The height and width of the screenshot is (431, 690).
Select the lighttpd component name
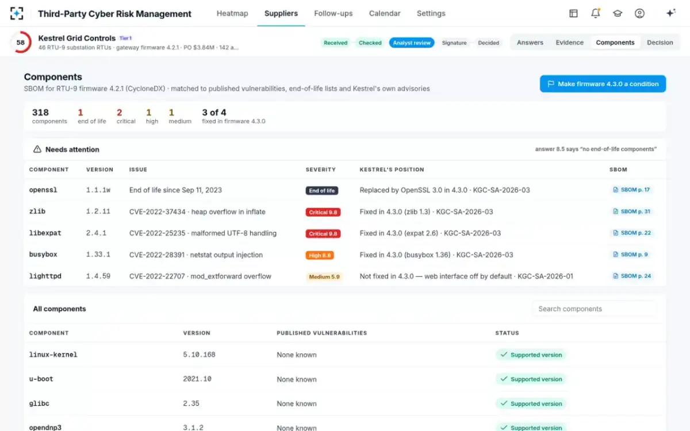pyautogui.click(x=45, y=276)
